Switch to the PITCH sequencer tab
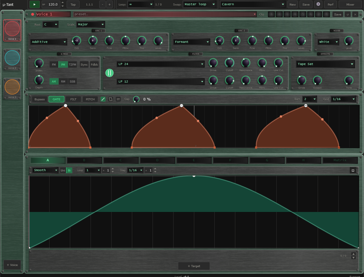364x277 pixels. click(90, 99)
